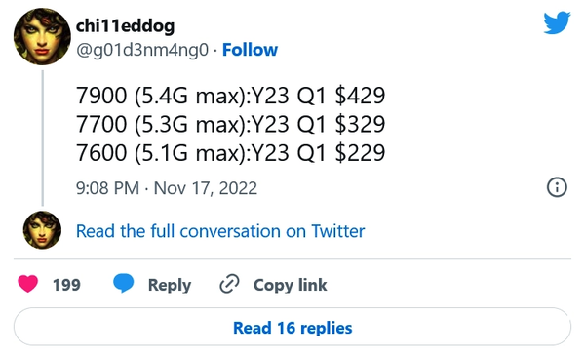
Task: Click the Copy link text
Action: 291,285
